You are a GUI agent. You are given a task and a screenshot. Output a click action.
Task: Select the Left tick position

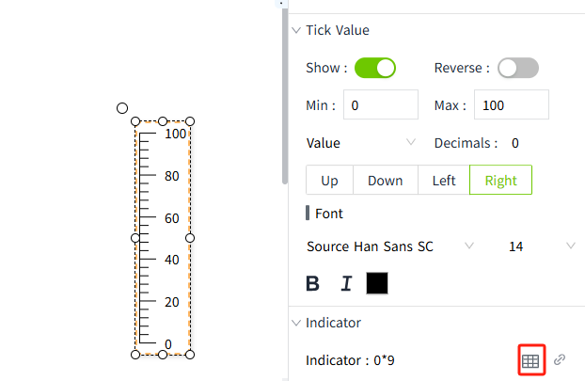(x=444, y=181)
